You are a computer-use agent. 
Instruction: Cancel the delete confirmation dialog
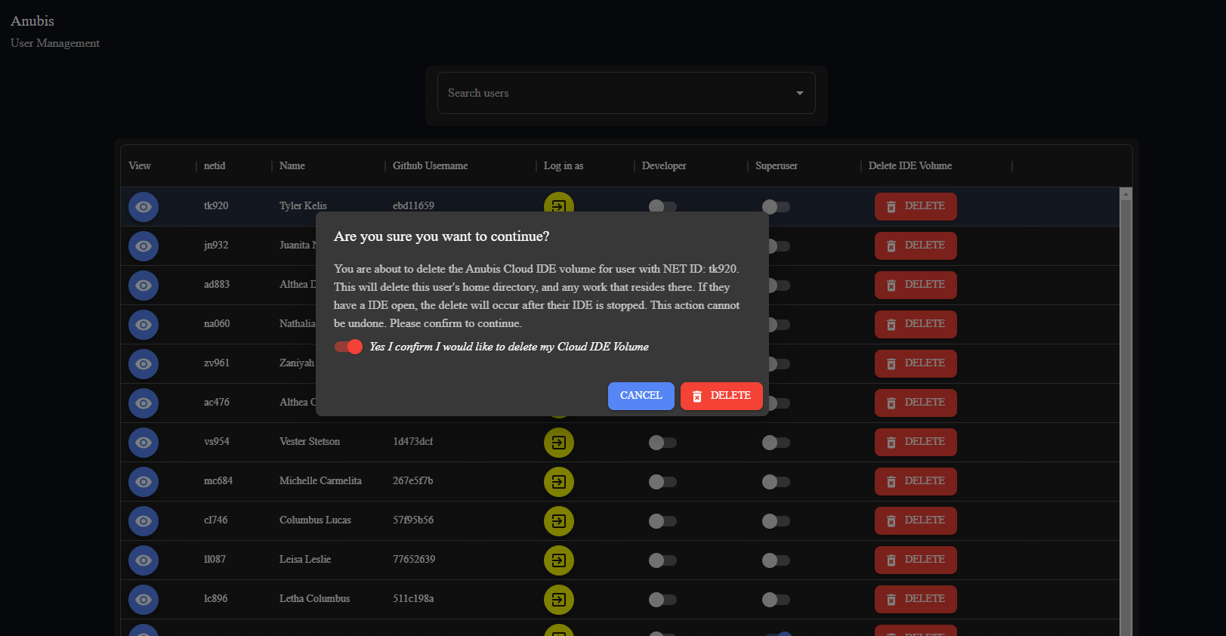click(x=641, y=396)
